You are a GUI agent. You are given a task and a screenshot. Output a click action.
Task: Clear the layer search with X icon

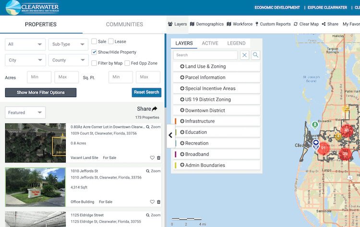point(245,55)
